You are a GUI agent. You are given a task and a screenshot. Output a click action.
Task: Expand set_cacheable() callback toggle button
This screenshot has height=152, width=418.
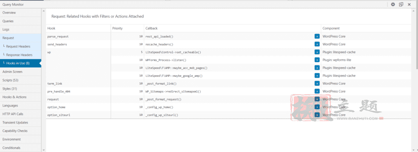click(317, 52)
